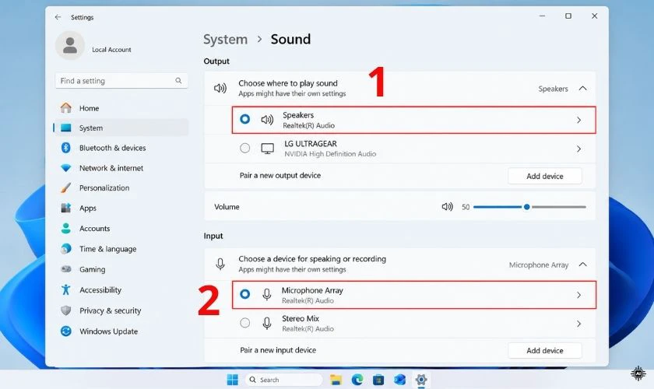Collapse the Choose a device for speaking section
Viewport: 654px width, 389px height.
coord(582,265)
